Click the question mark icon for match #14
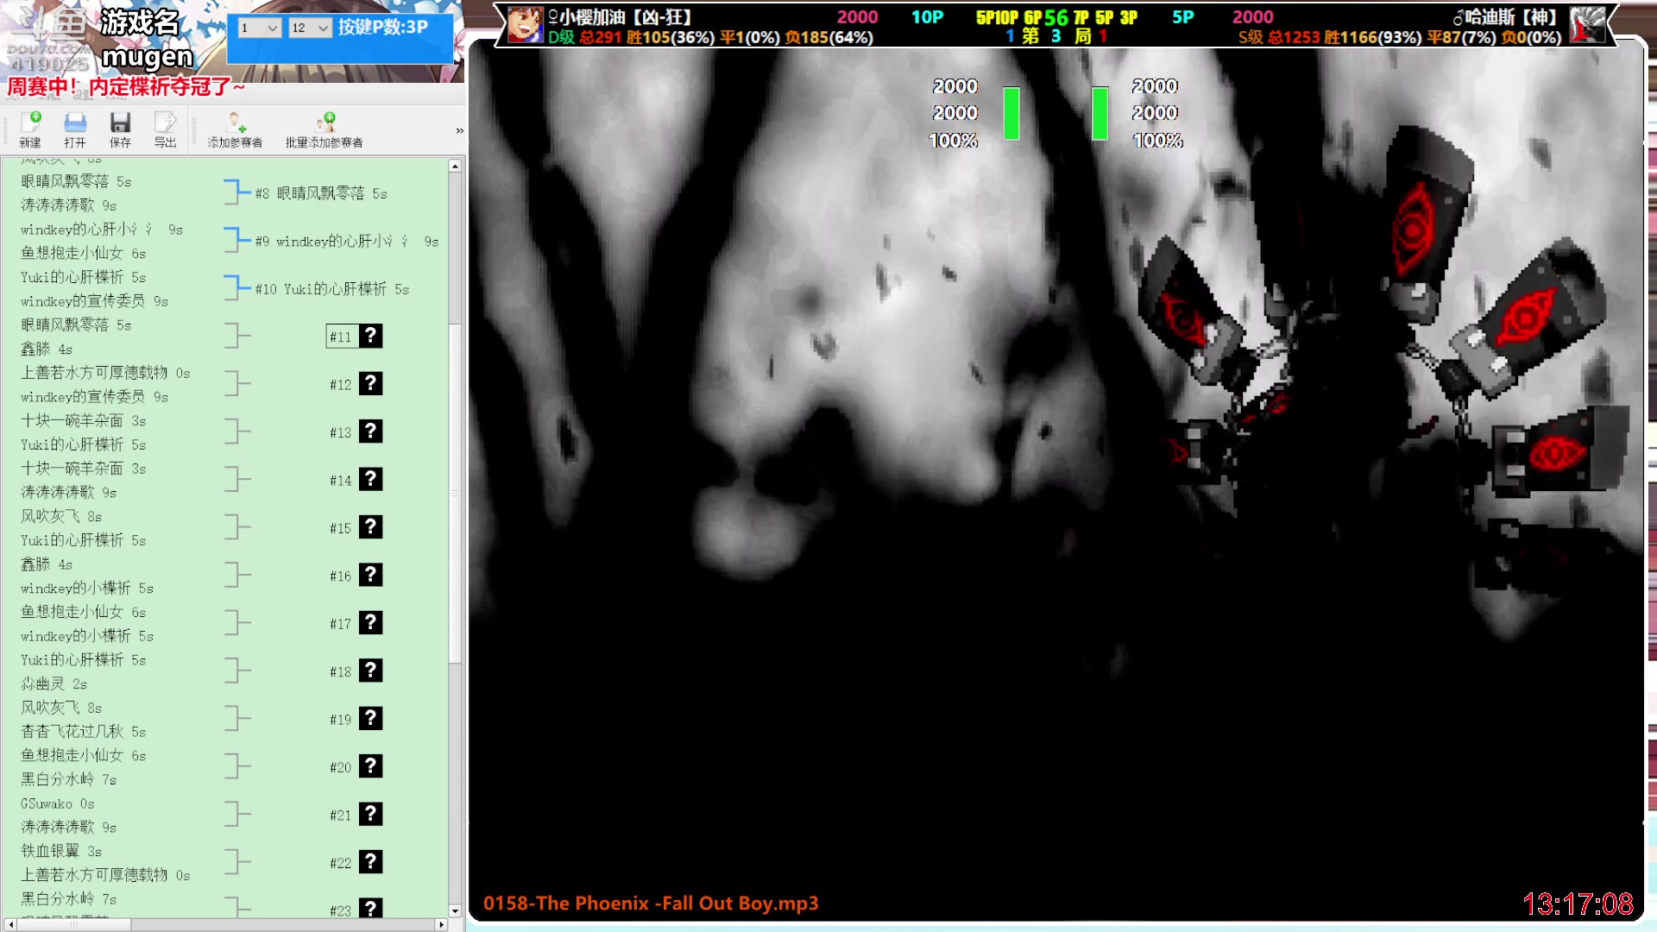The width and height of the screenshot is (1657, 932). 370,479
